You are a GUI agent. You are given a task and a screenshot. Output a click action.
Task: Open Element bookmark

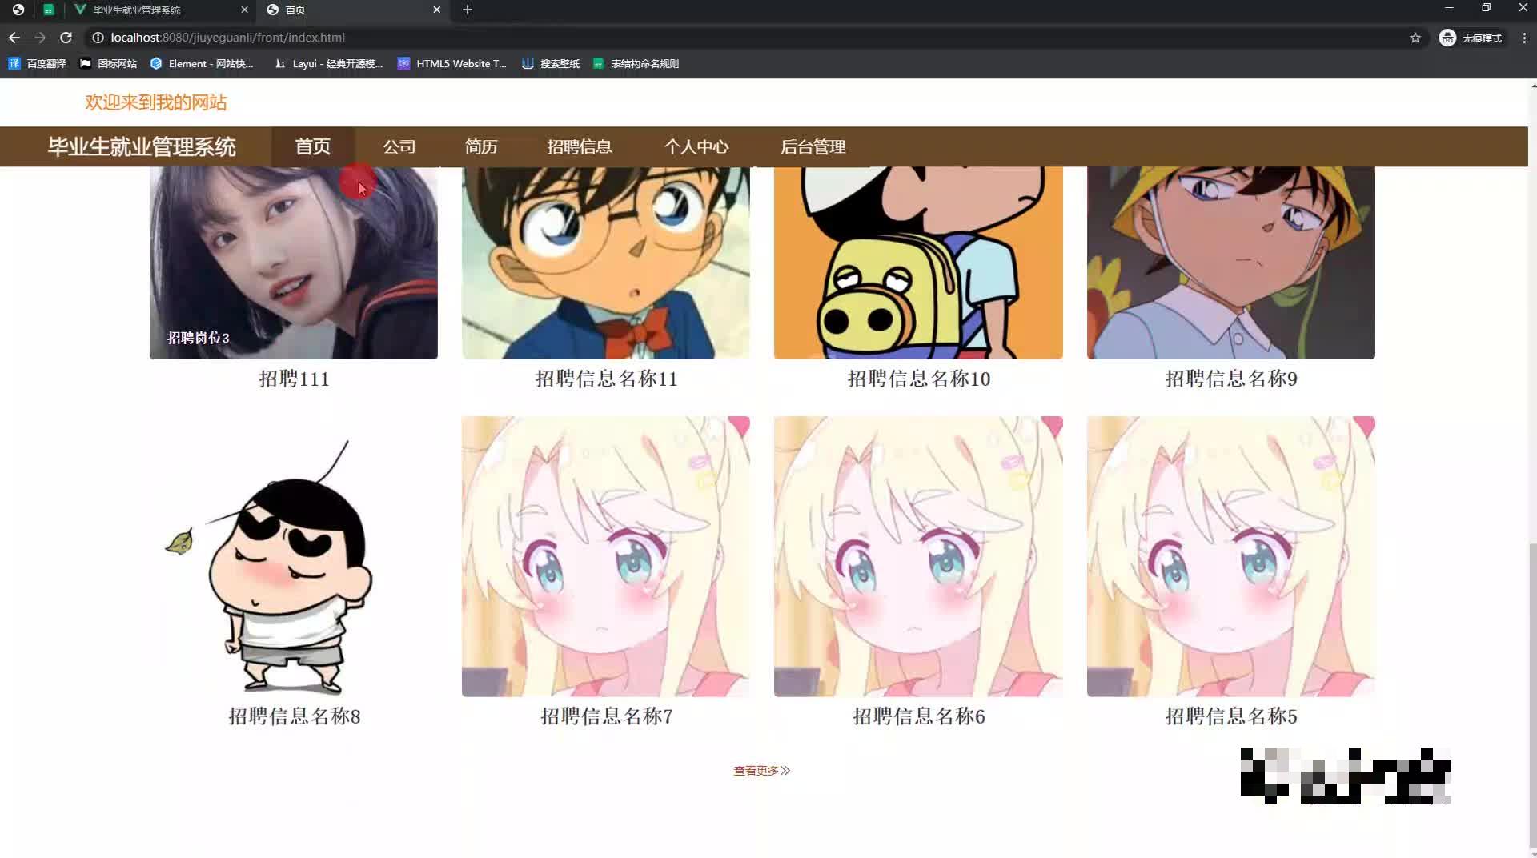202,63
